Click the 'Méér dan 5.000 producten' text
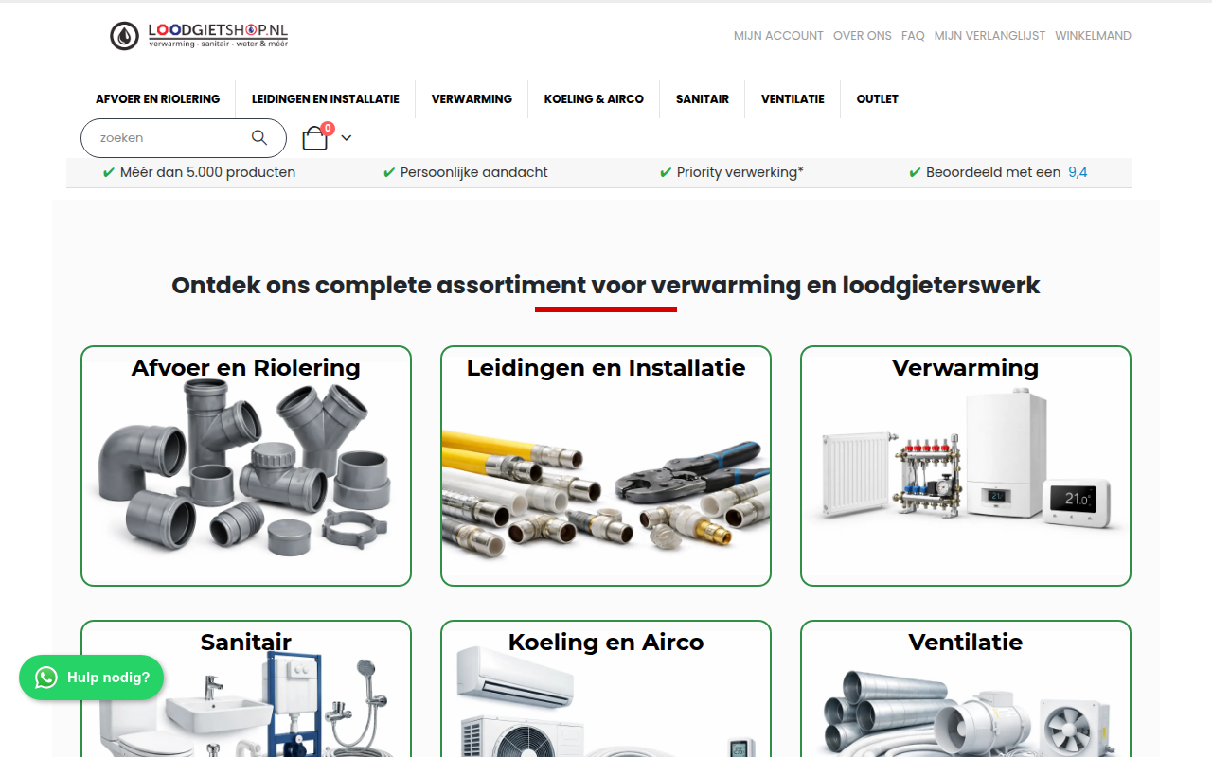 pos(207,172)
